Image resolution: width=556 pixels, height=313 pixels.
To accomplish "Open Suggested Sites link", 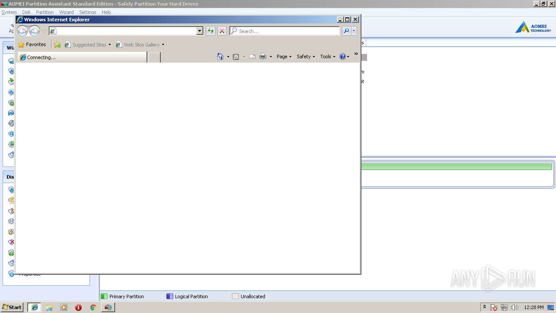I will [x=86, y=45].
